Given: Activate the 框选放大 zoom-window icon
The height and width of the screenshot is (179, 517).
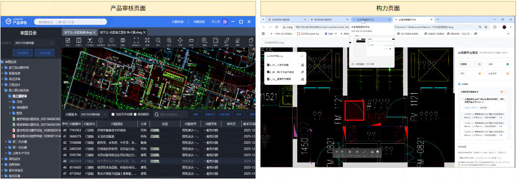Looking at the screenshot, I should (136, 42).
